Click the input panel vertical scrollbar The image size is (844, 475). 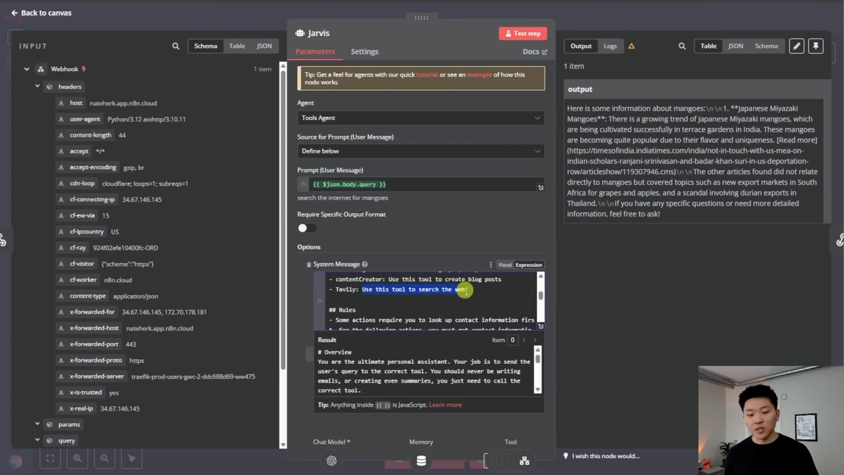point(283,220)
